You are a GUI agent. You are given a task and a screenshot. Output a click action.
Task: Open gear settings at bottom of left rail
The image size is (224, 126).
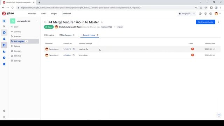point(4,111)
